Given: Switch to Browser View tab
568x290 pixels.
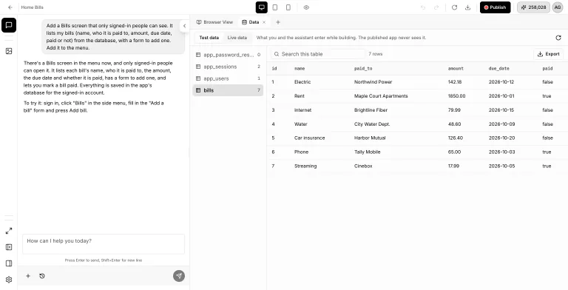Looking at the screenshot, I should [x=214, y=22].
